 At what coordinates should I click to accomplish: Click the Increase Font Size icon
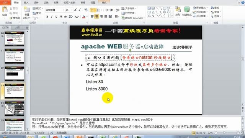(75, 10)
